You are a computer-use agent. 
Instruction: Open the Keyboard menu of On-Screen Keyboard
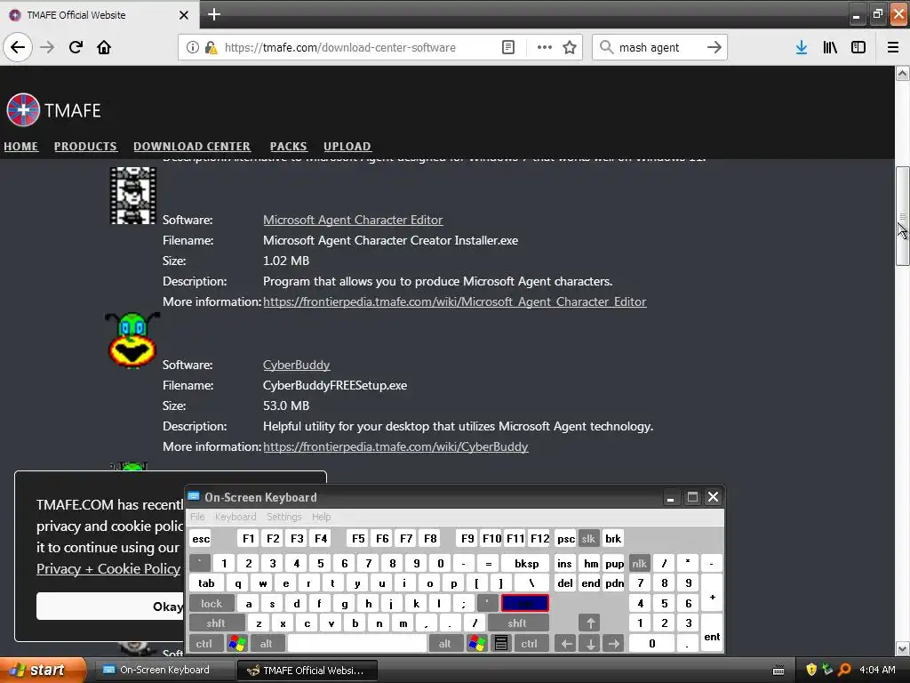(235, 517)
